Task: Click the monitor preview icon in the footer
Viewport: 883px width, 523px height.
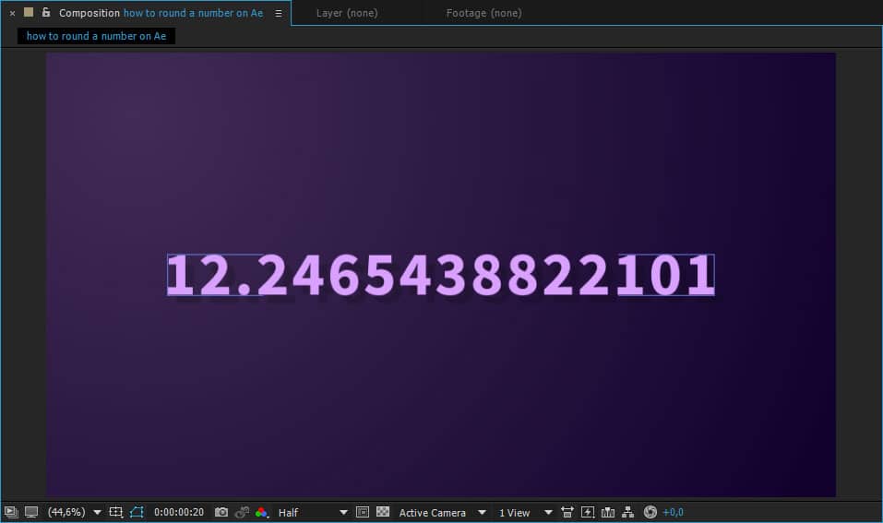Action: click(x=31, y=512)
